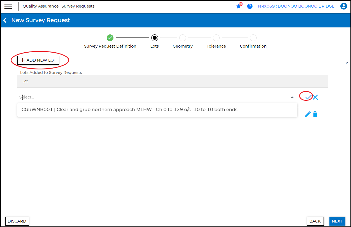
Task: Click the NEXT button
Action: point(337,221)
